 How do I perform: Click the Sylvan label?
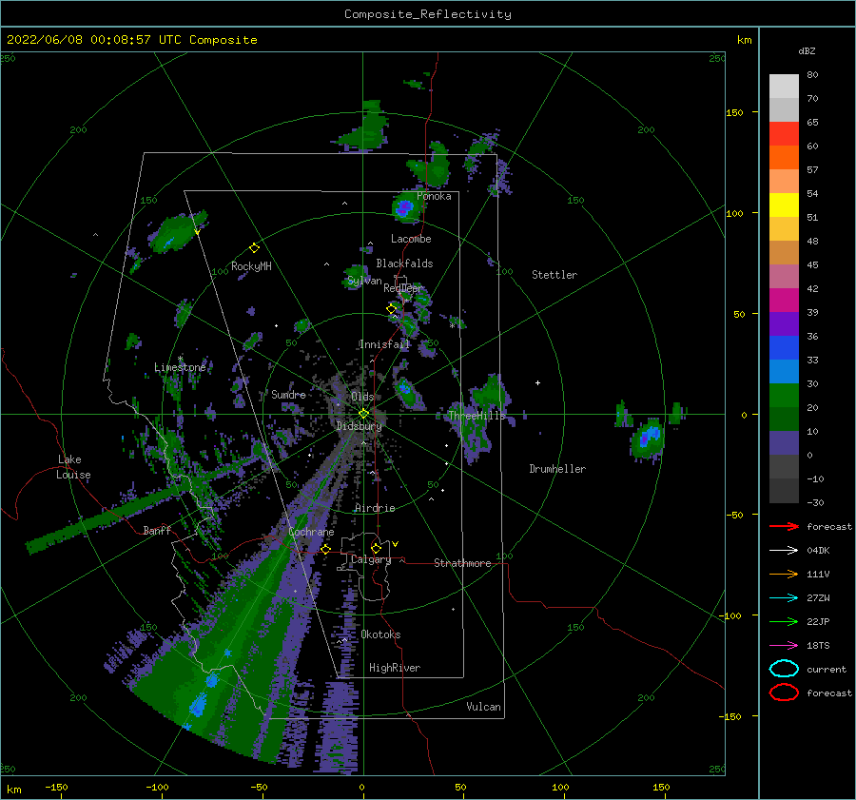tap(364, 281)
